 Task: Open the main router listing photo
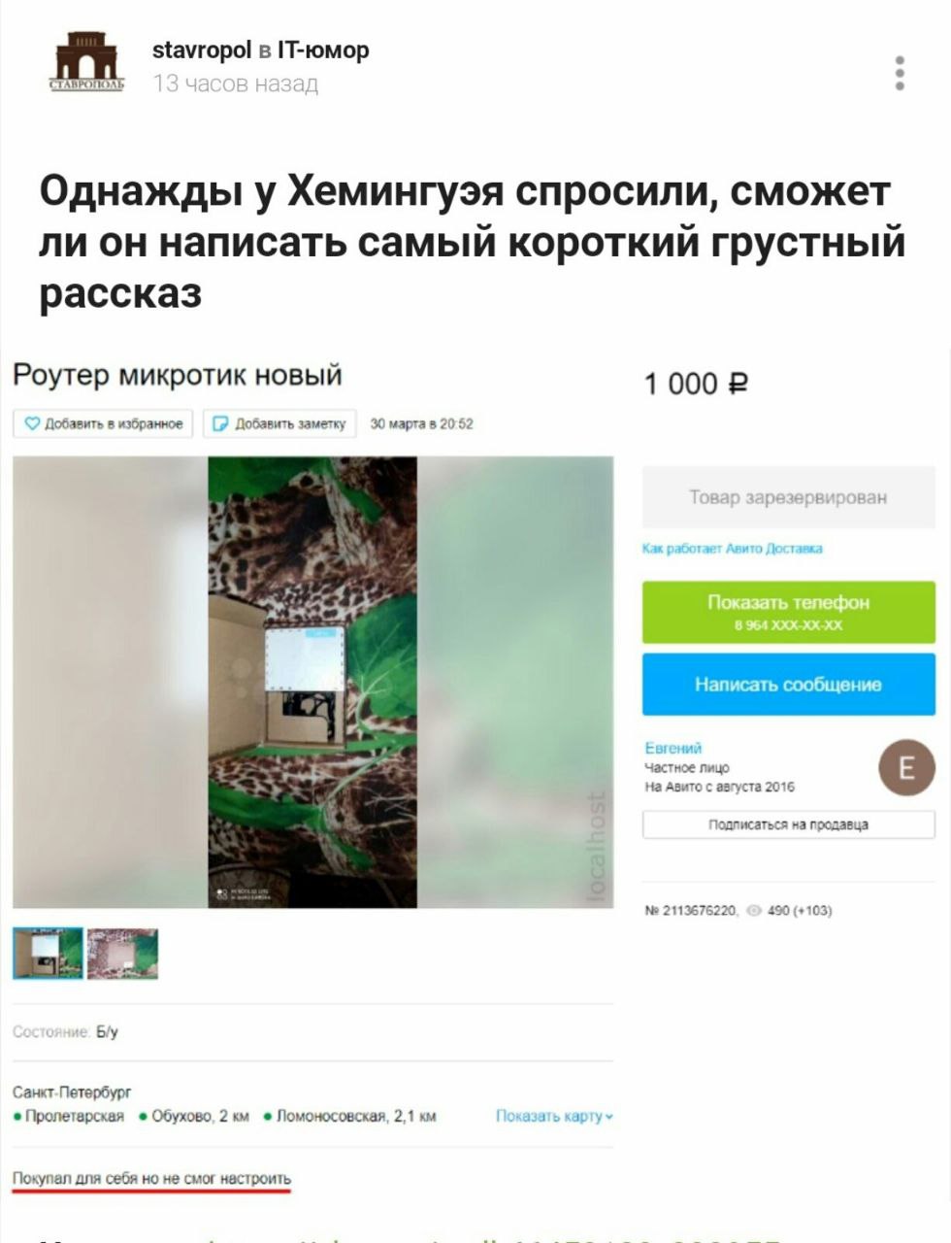click(x=312, y=682)
